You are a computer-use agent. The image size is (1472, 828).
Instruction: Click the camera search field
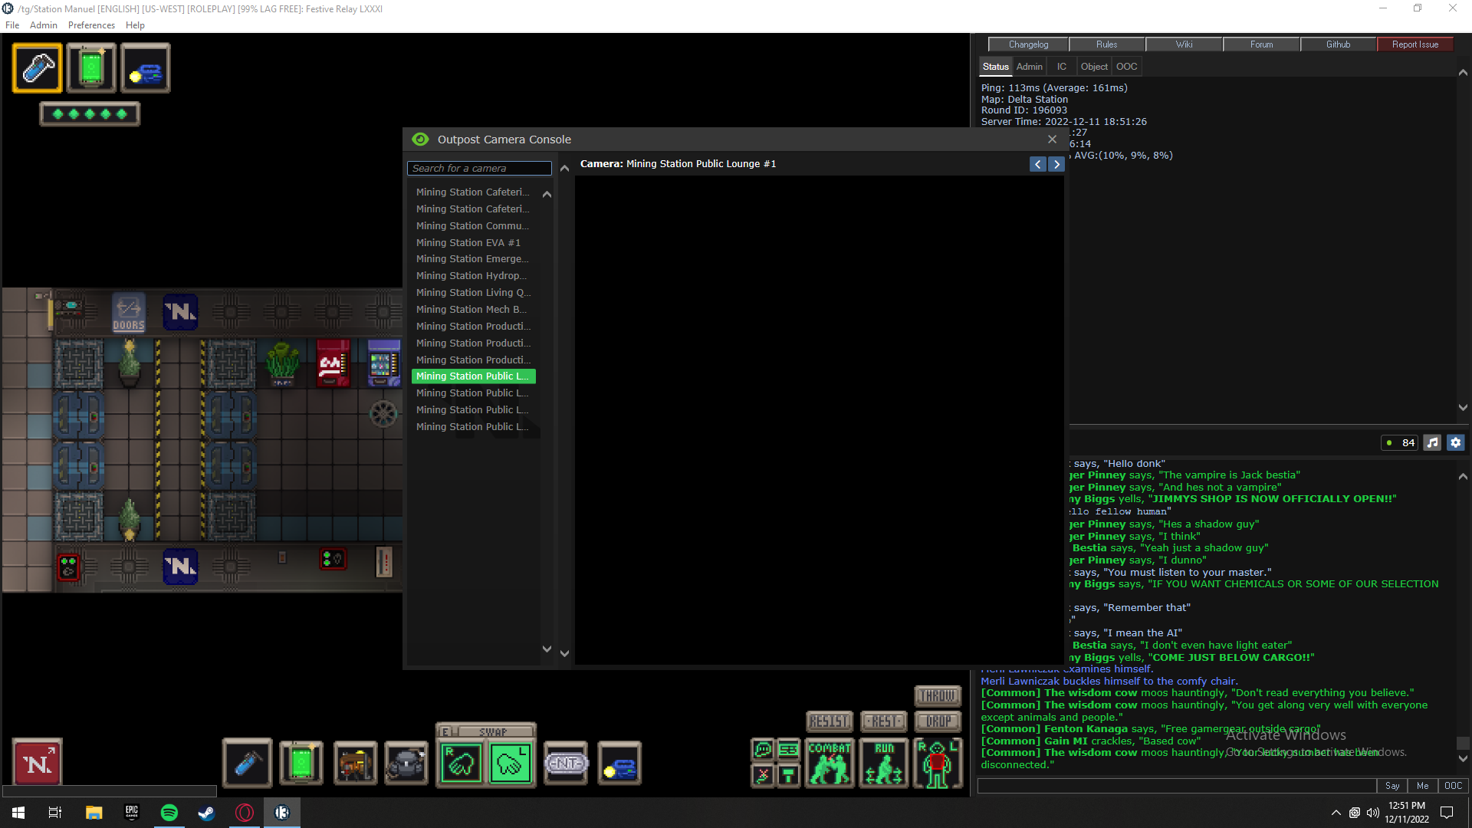point(479,168)
